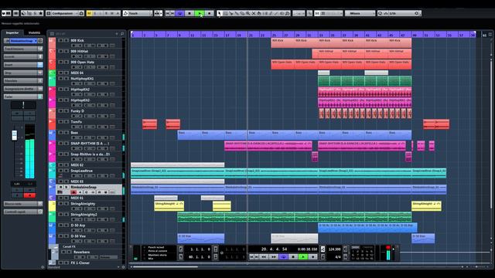Click the Fast Forward button in the transport panel
The width and height of the screenshot is (495, 278).
coord(274,257)
